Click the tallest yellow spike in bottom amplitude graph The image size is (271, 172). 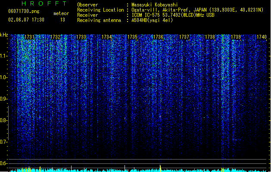(x=160, y=168)
